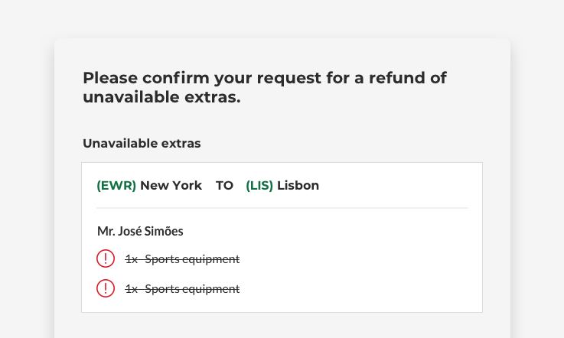Click the gray background above the dialog
The image size is (564, 338).
[282, 18]
